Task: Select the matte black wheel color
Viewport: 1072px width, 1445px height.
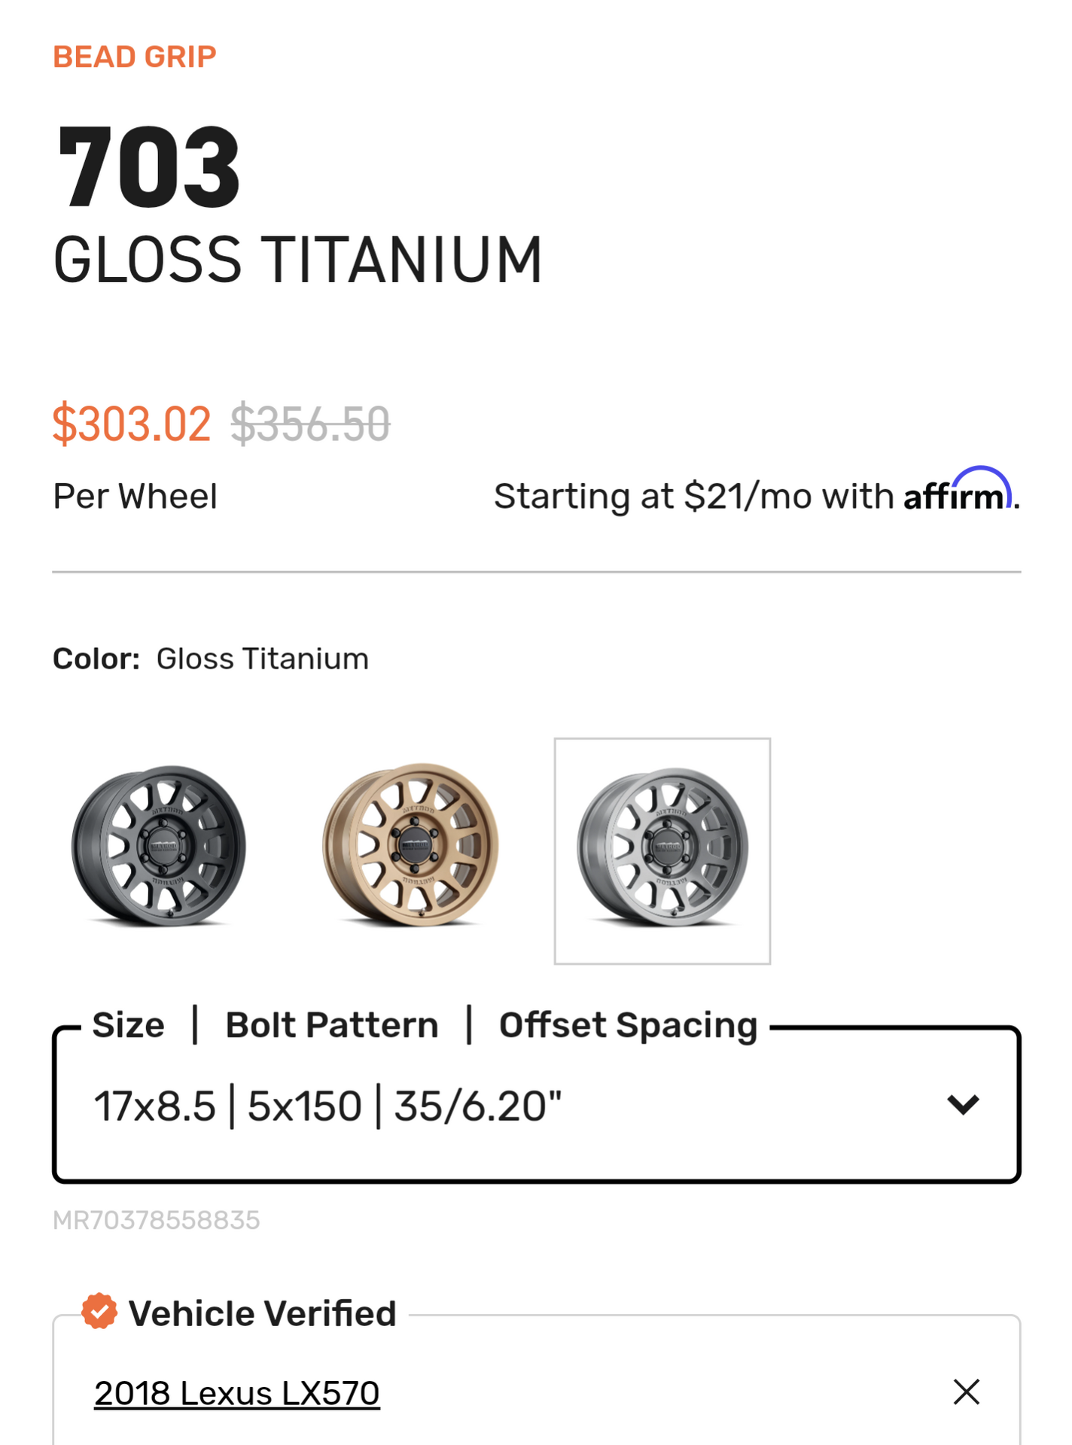Action: (159, 846)
